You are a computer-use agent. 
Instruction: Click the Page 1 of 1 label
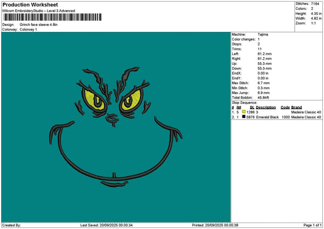coord(313,225)
